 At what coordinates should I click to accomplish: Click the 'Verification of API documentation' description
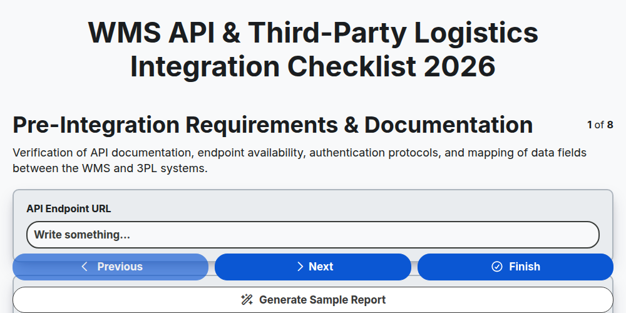(299, 160)
